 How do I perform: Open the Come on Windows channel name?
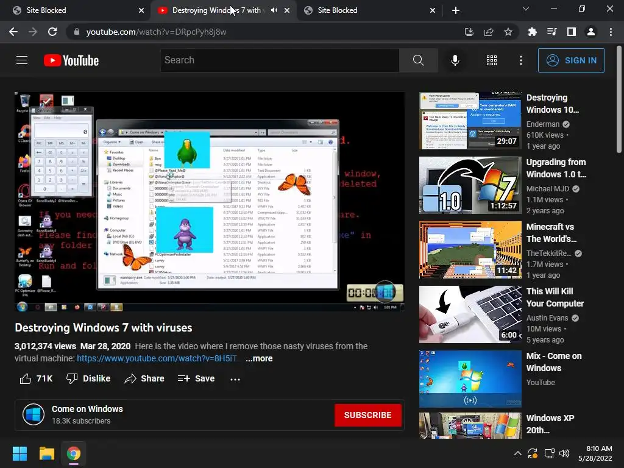(x=87, y=409)
